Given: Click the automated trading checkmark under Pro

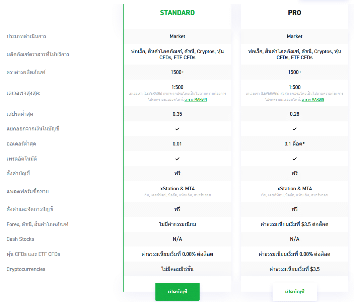Looking at the screenshot, I should coord(294,159).
